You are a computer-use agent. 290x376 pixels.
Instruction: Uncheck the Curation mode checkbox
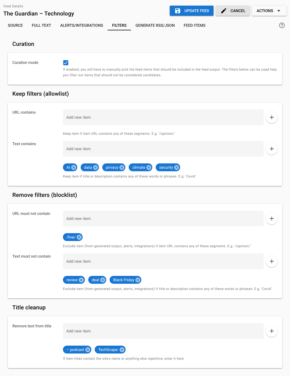click(66, 63)
